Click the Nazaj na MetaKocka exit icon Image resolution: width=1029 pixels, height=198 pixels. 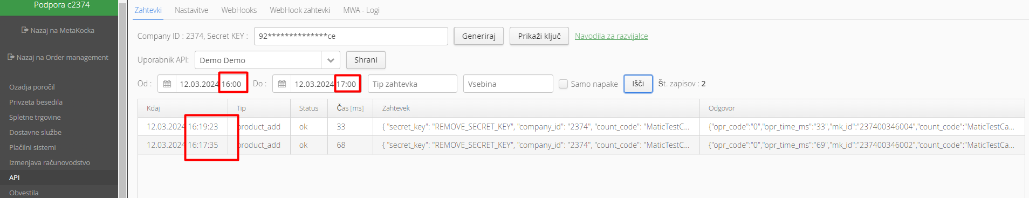click(x=25, y=30)
